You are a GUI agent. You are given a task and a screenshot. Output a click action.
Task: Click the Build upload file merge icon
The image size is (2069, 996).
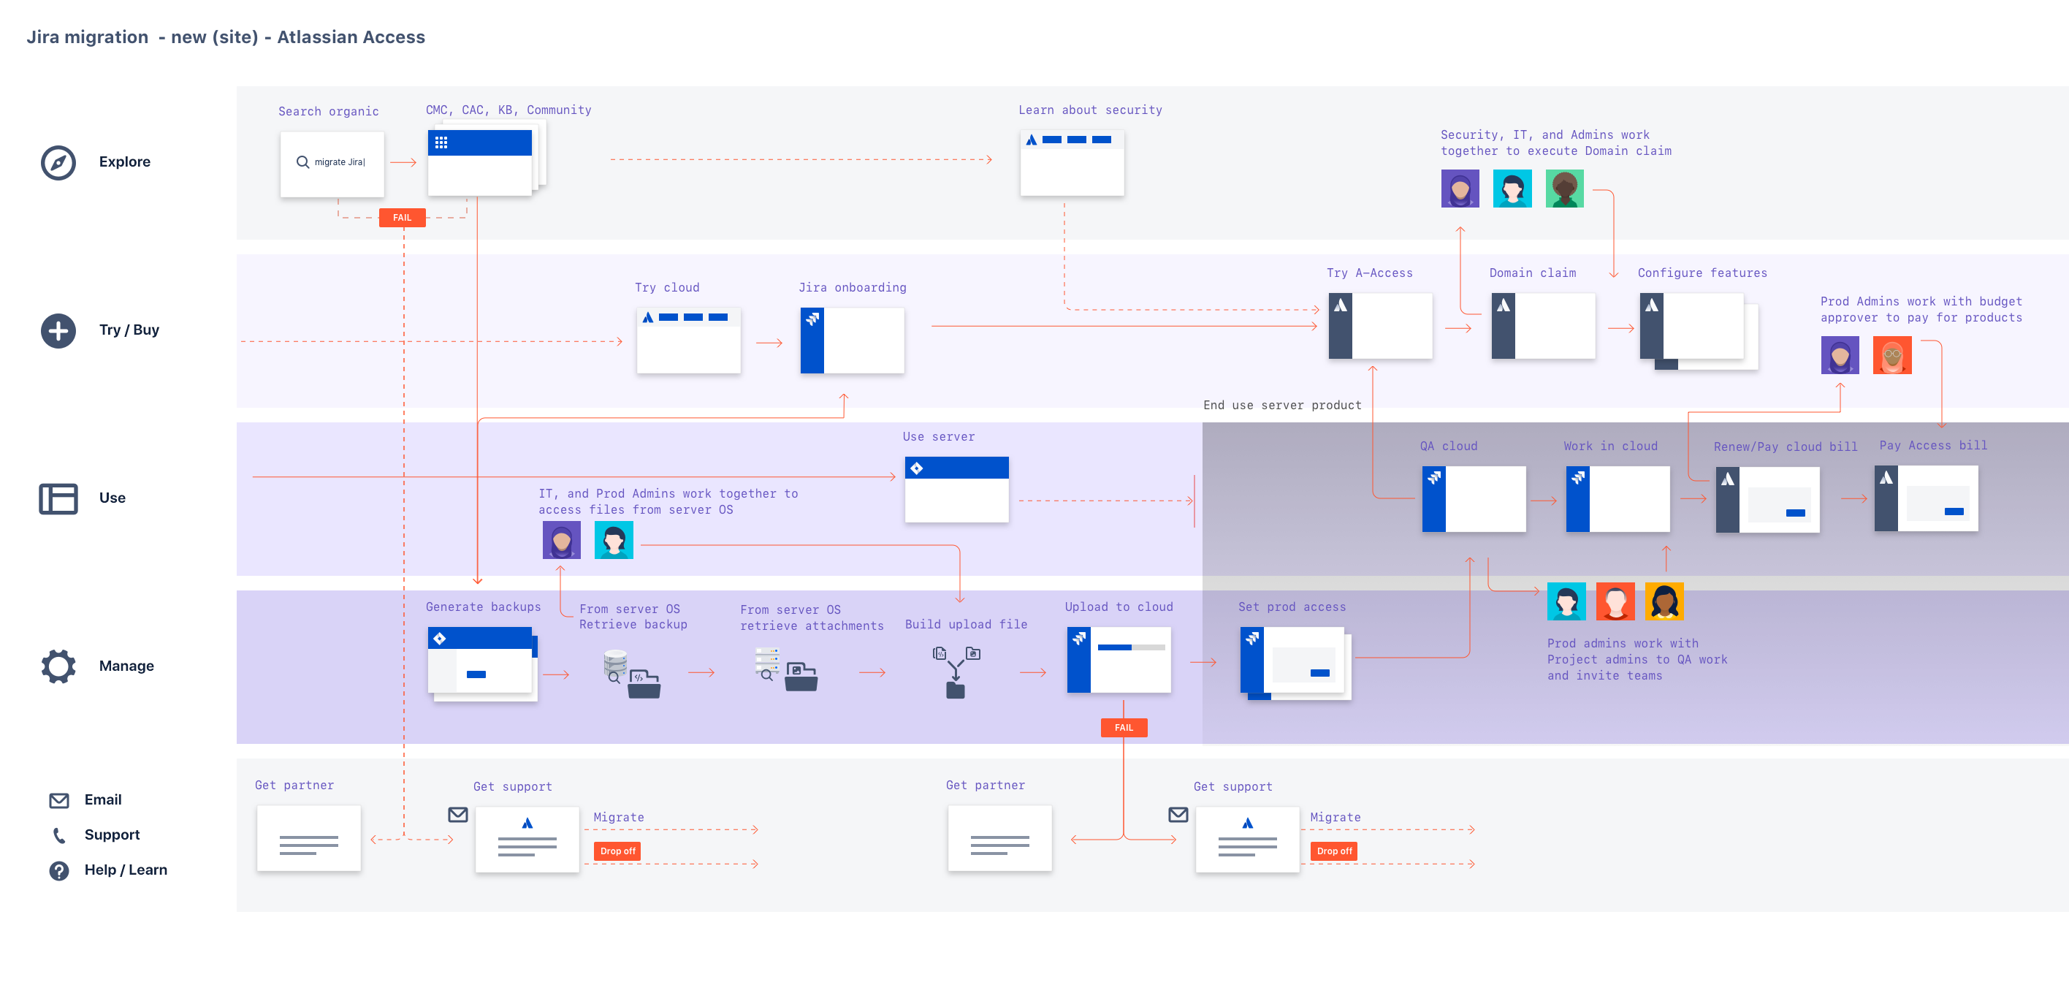[956, 672]
